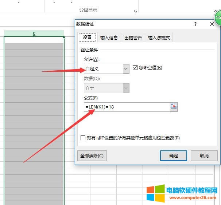The height and width of the screenshot is (205, 221).
Task: Click the help question mark in 数据验证 dialog
Action: (195, 24)
